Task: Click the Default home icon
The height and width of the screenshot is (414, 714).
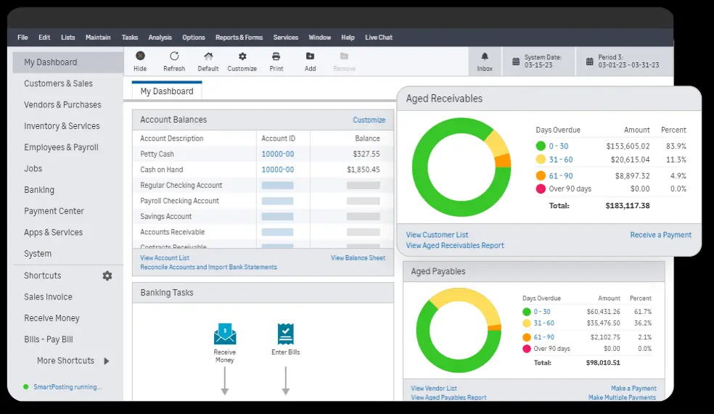Action: 208,57
